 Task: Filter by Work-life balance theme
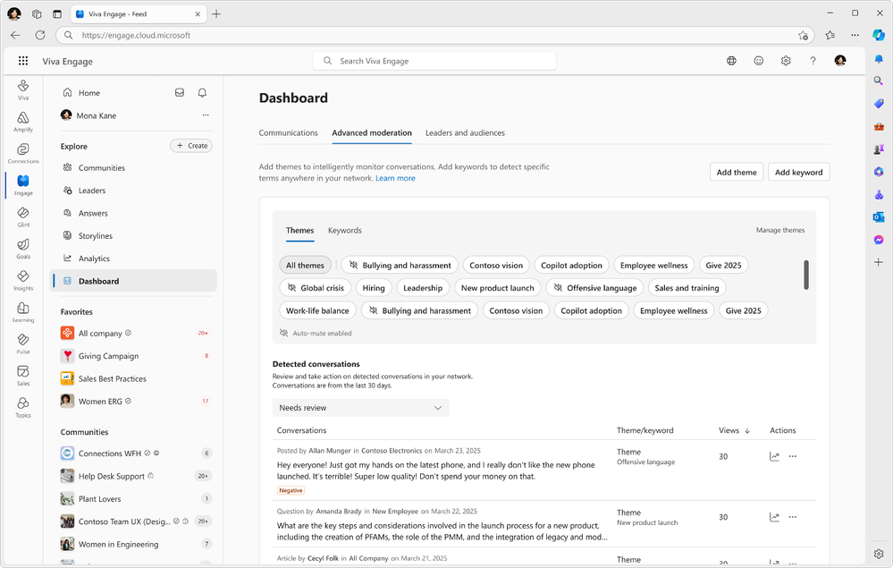point(318,310)
